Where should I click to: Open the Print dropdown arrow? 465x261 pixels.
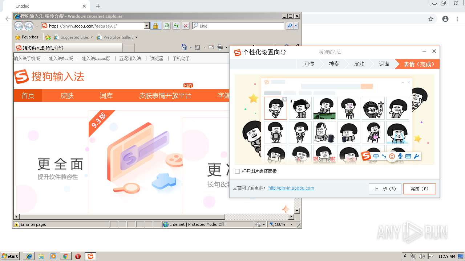click(226, 47)
